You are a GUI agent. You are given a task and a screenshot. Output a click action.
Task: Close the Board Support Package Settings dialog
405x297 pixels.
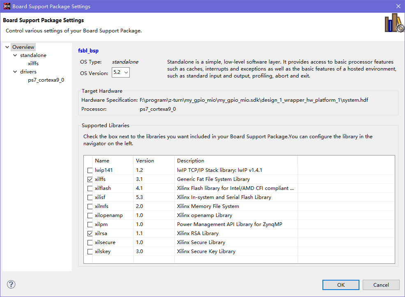(398, 6)
